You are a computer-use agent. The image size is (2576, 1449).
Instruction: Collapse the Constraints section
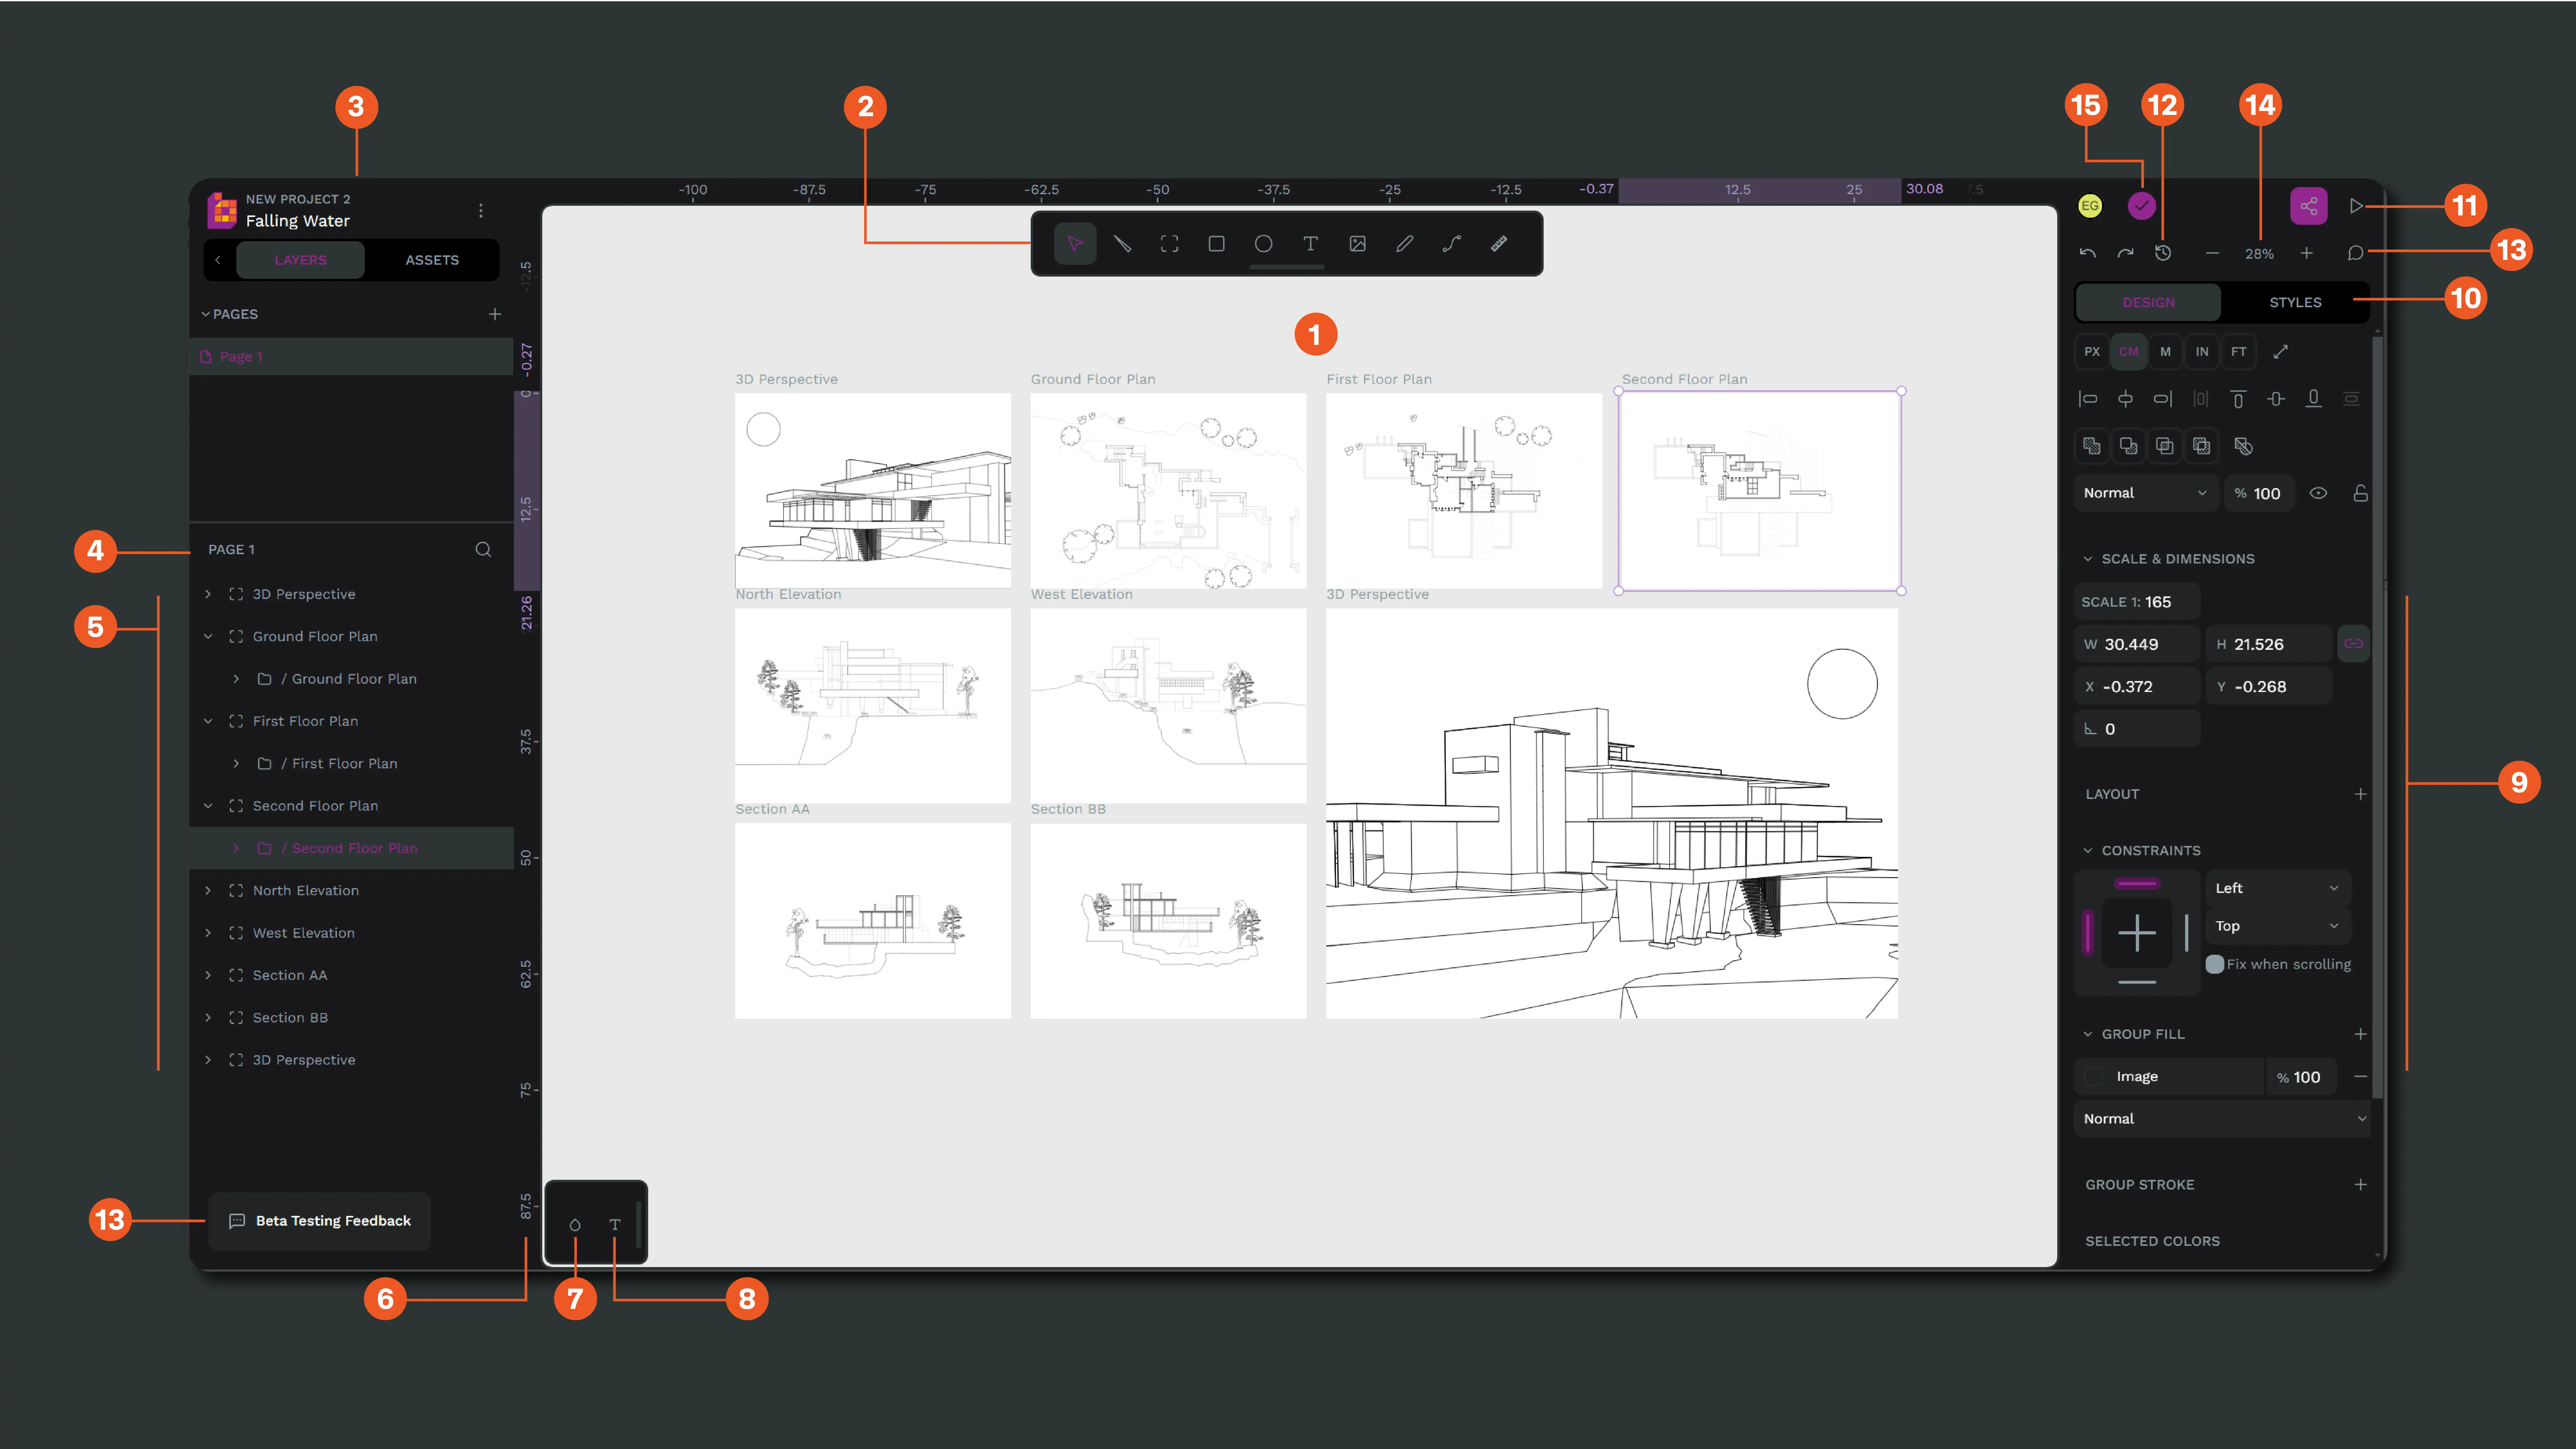click(2088, 851)
